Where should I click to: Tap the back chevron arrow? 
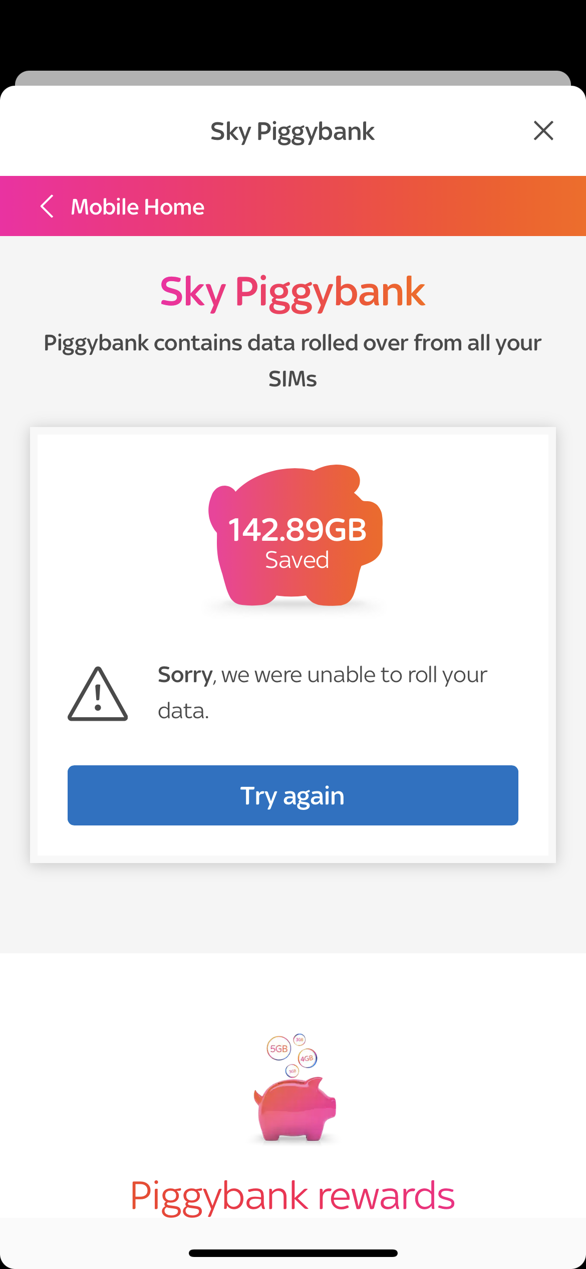(47, 206)
